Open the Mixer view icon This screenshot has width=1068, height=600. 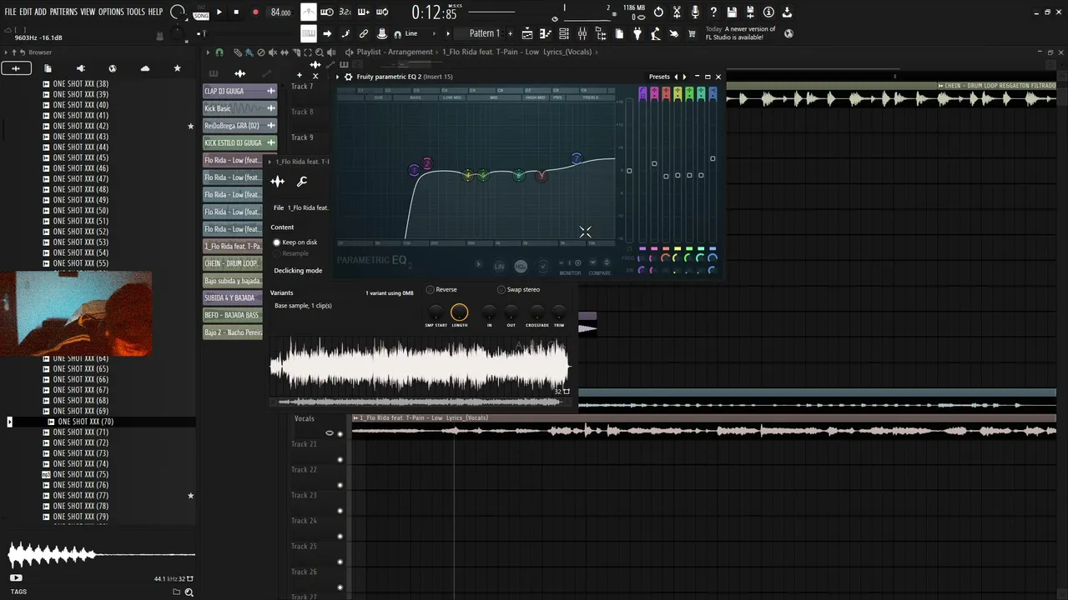coord(582,33)
